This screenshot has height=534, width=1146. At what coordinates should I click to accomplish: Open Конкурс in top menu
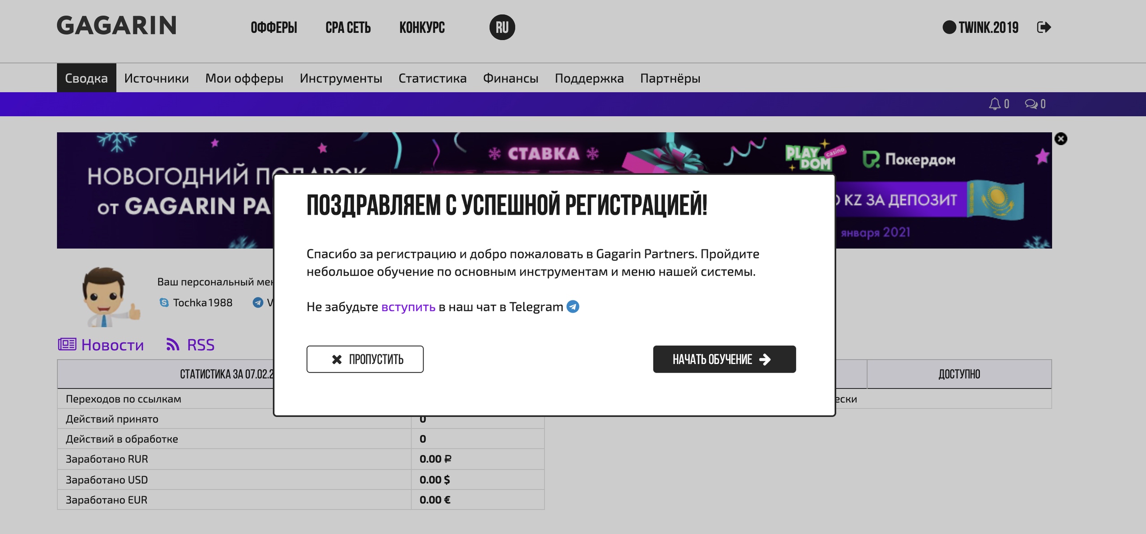coord(422,27)
